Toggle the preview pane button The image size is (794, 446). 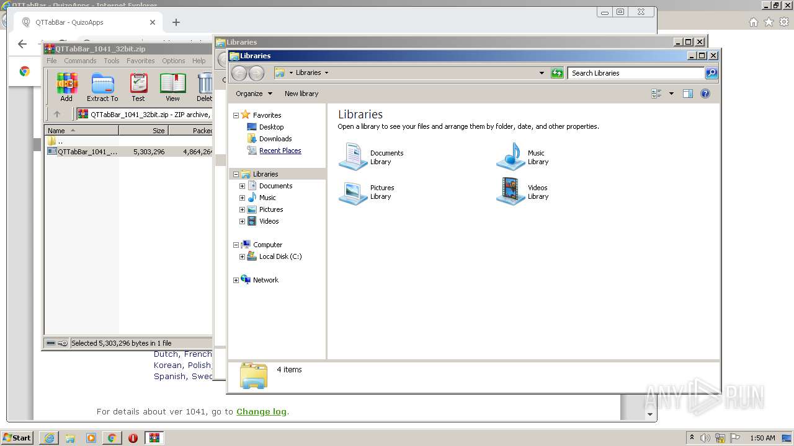687,94
